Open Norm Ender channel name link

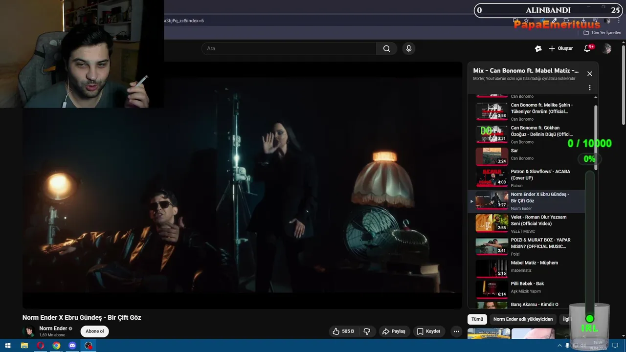click(53, 329)
